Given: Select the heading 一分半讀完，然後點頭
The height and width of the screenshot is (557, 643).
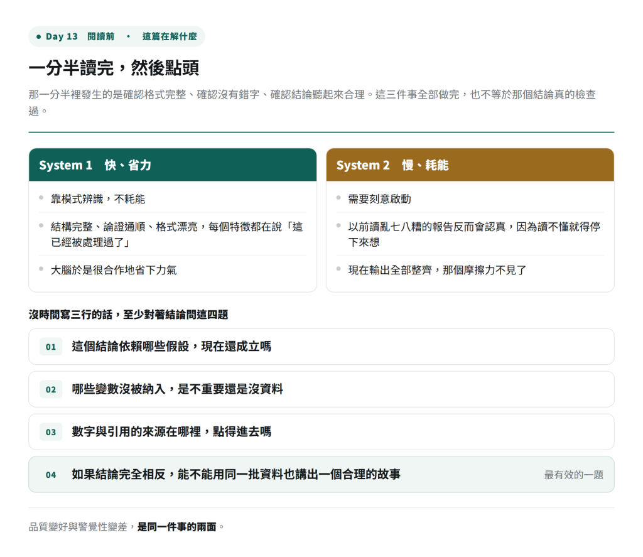Looking at the screenshot, I should click(x=114, y=68).
